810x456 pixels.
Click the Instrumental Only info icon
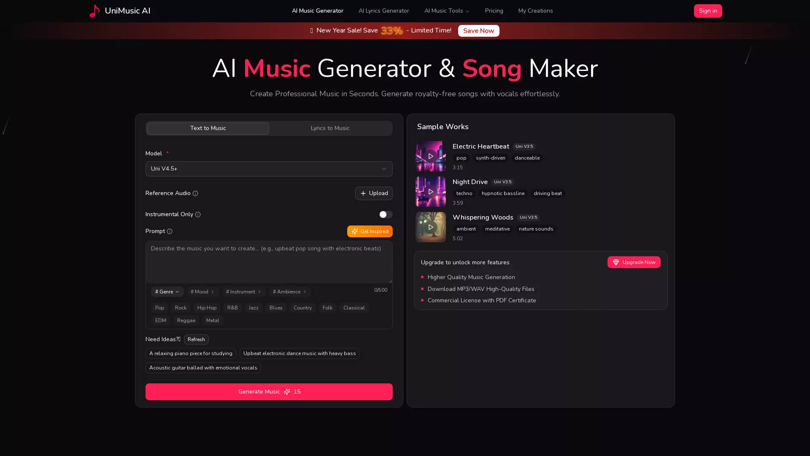click(x=198, y=214)
